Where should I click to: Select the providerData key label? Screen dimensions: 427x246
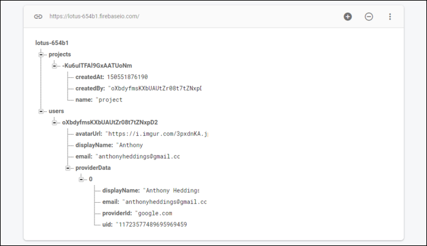coord(93,168)
